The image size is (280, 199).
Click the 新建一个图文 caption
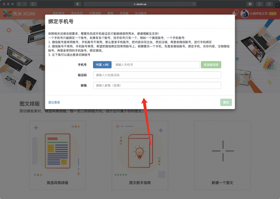tap(222, 183)
